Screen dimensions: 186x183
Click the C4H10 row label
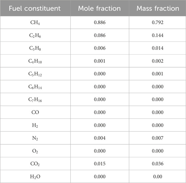(35, 61)
